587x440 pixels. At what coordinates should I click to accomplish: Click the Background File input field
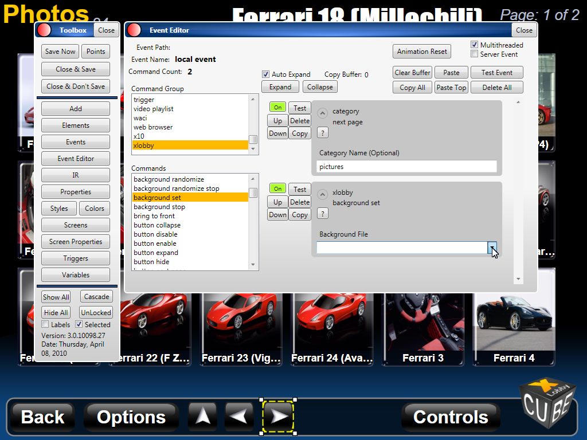[x=402, y=247]
